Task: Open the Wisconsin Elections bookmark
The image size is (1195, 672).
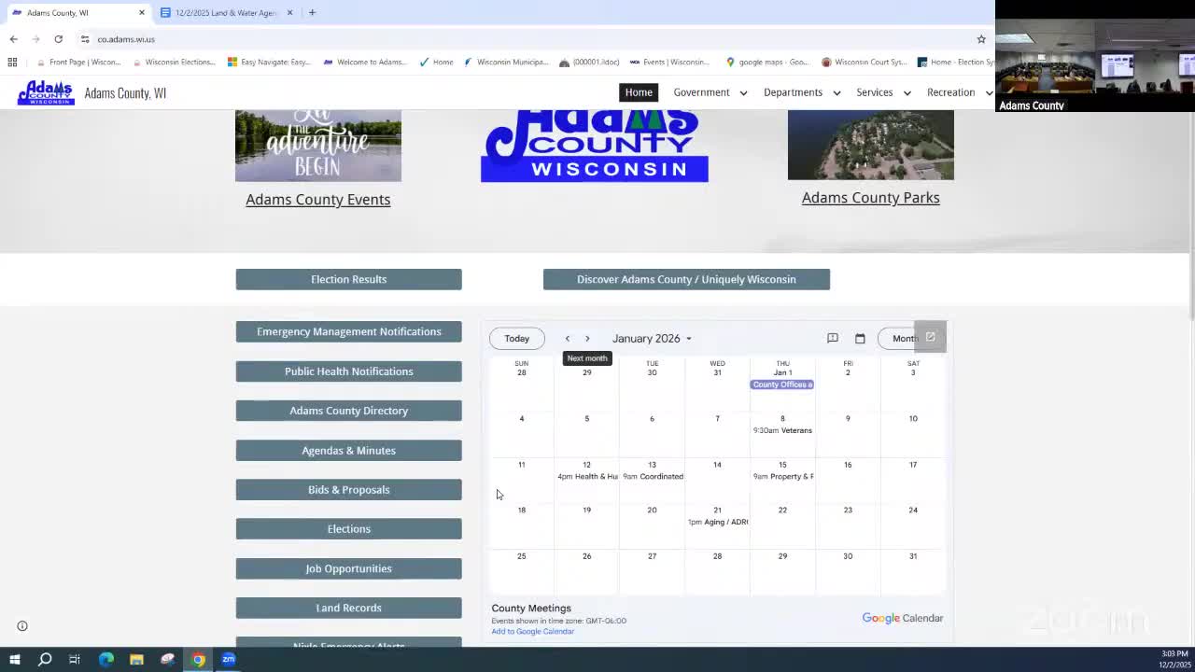Action: [174, 62]
